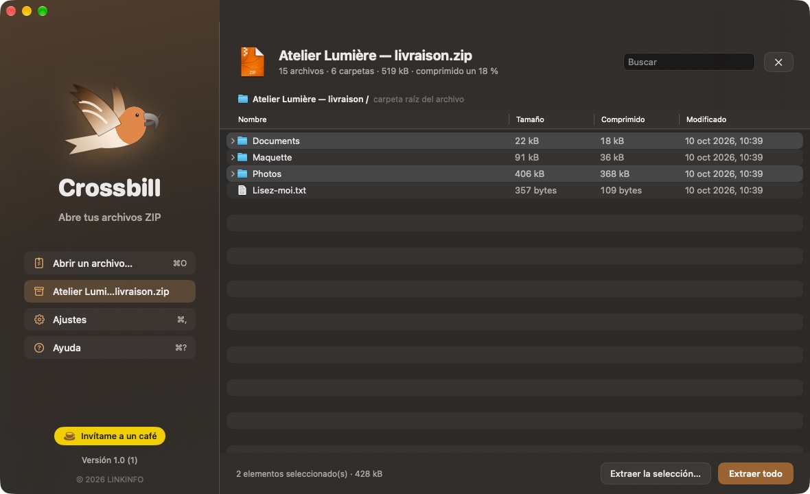Click the carpeta raíz del archivo label

419,99
